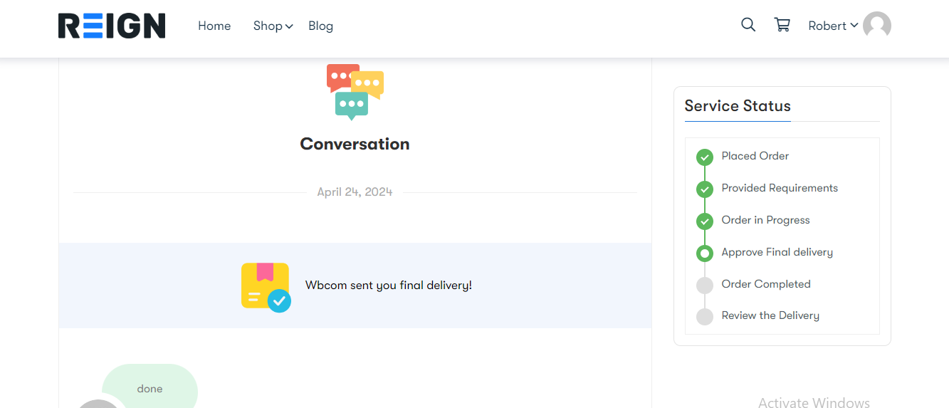Click the Approve Final delivery label
The image size is (949, 408).
(777, 252)
